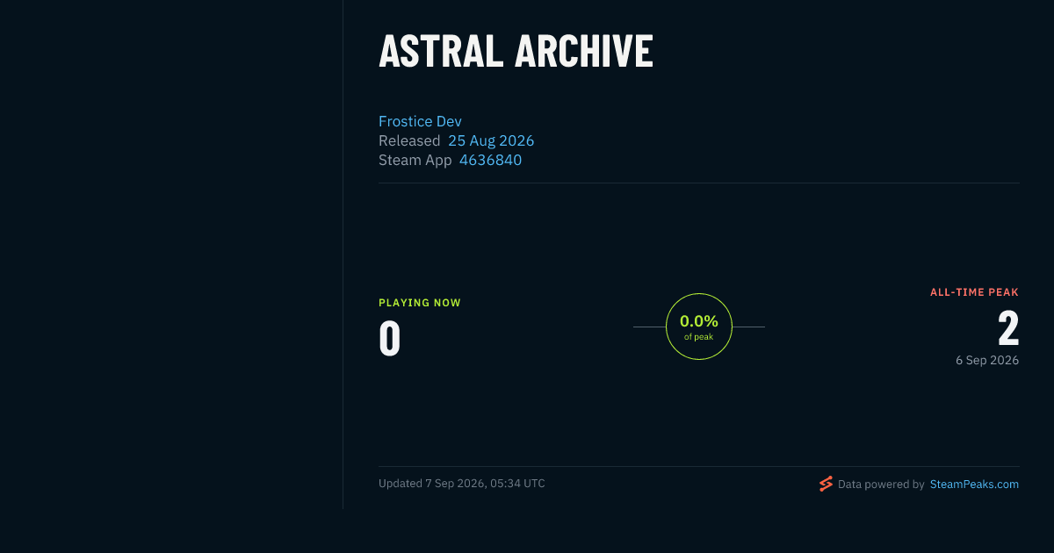Screen dimensions: 1054x553
Task: Click the current player count zero
Action: tap(390, 339)
